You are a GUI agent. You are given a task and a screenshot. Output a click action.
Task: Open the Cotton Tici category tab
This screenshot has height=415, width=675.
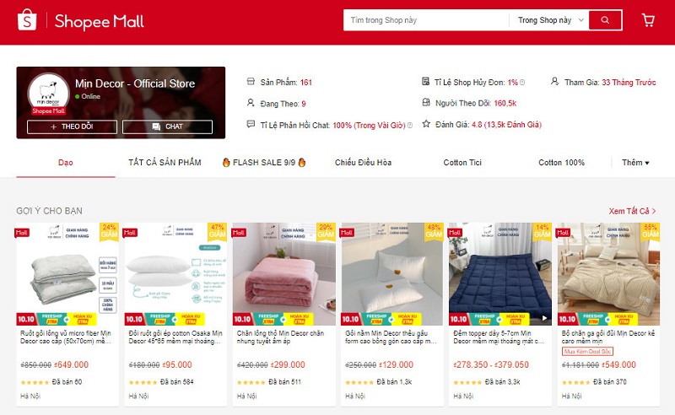click(x=462, y=162)
